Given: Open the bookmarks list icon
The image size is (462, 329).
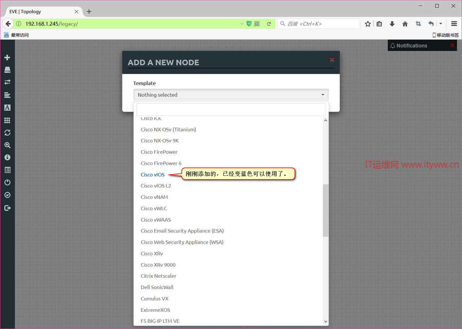Looking at the screenshot, I should tap(379, 24).
